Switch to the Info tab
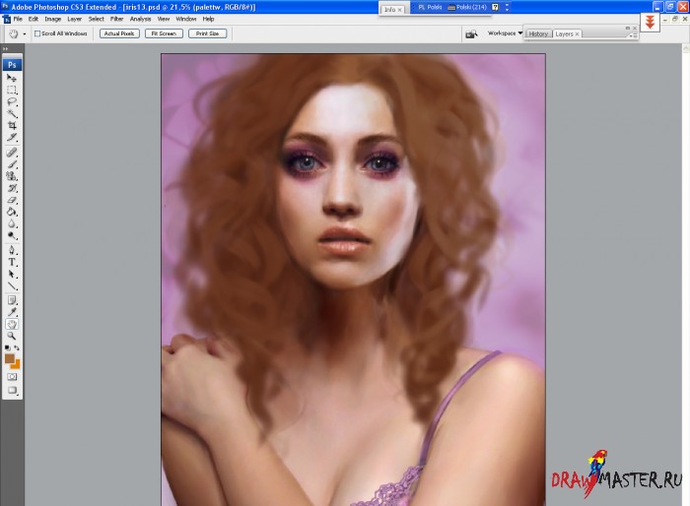Viewport: 690px width, 506px height. [x=390, y=9]
